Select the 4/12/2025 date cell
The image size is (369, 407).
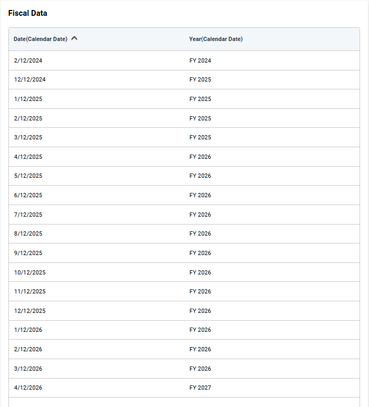pyautogui.click(x=28, y=157)
